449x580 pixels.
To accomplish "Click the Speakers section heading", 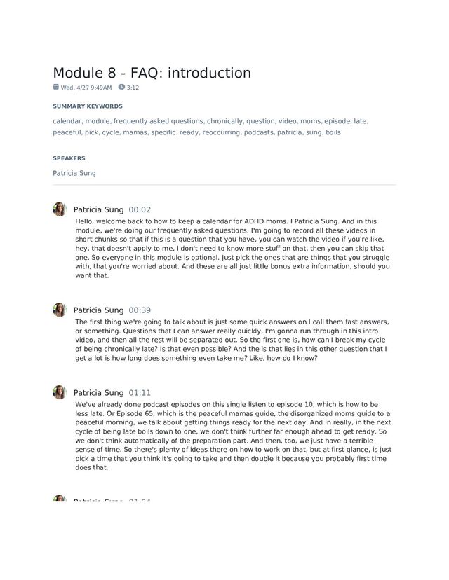I will [x=69, y=158].
